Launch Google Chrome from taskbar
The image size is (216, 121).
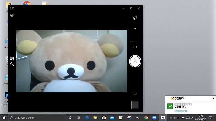146,118
